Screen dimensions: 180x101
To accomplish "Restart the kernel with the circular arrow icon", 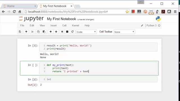I will [x=73, y=32].
